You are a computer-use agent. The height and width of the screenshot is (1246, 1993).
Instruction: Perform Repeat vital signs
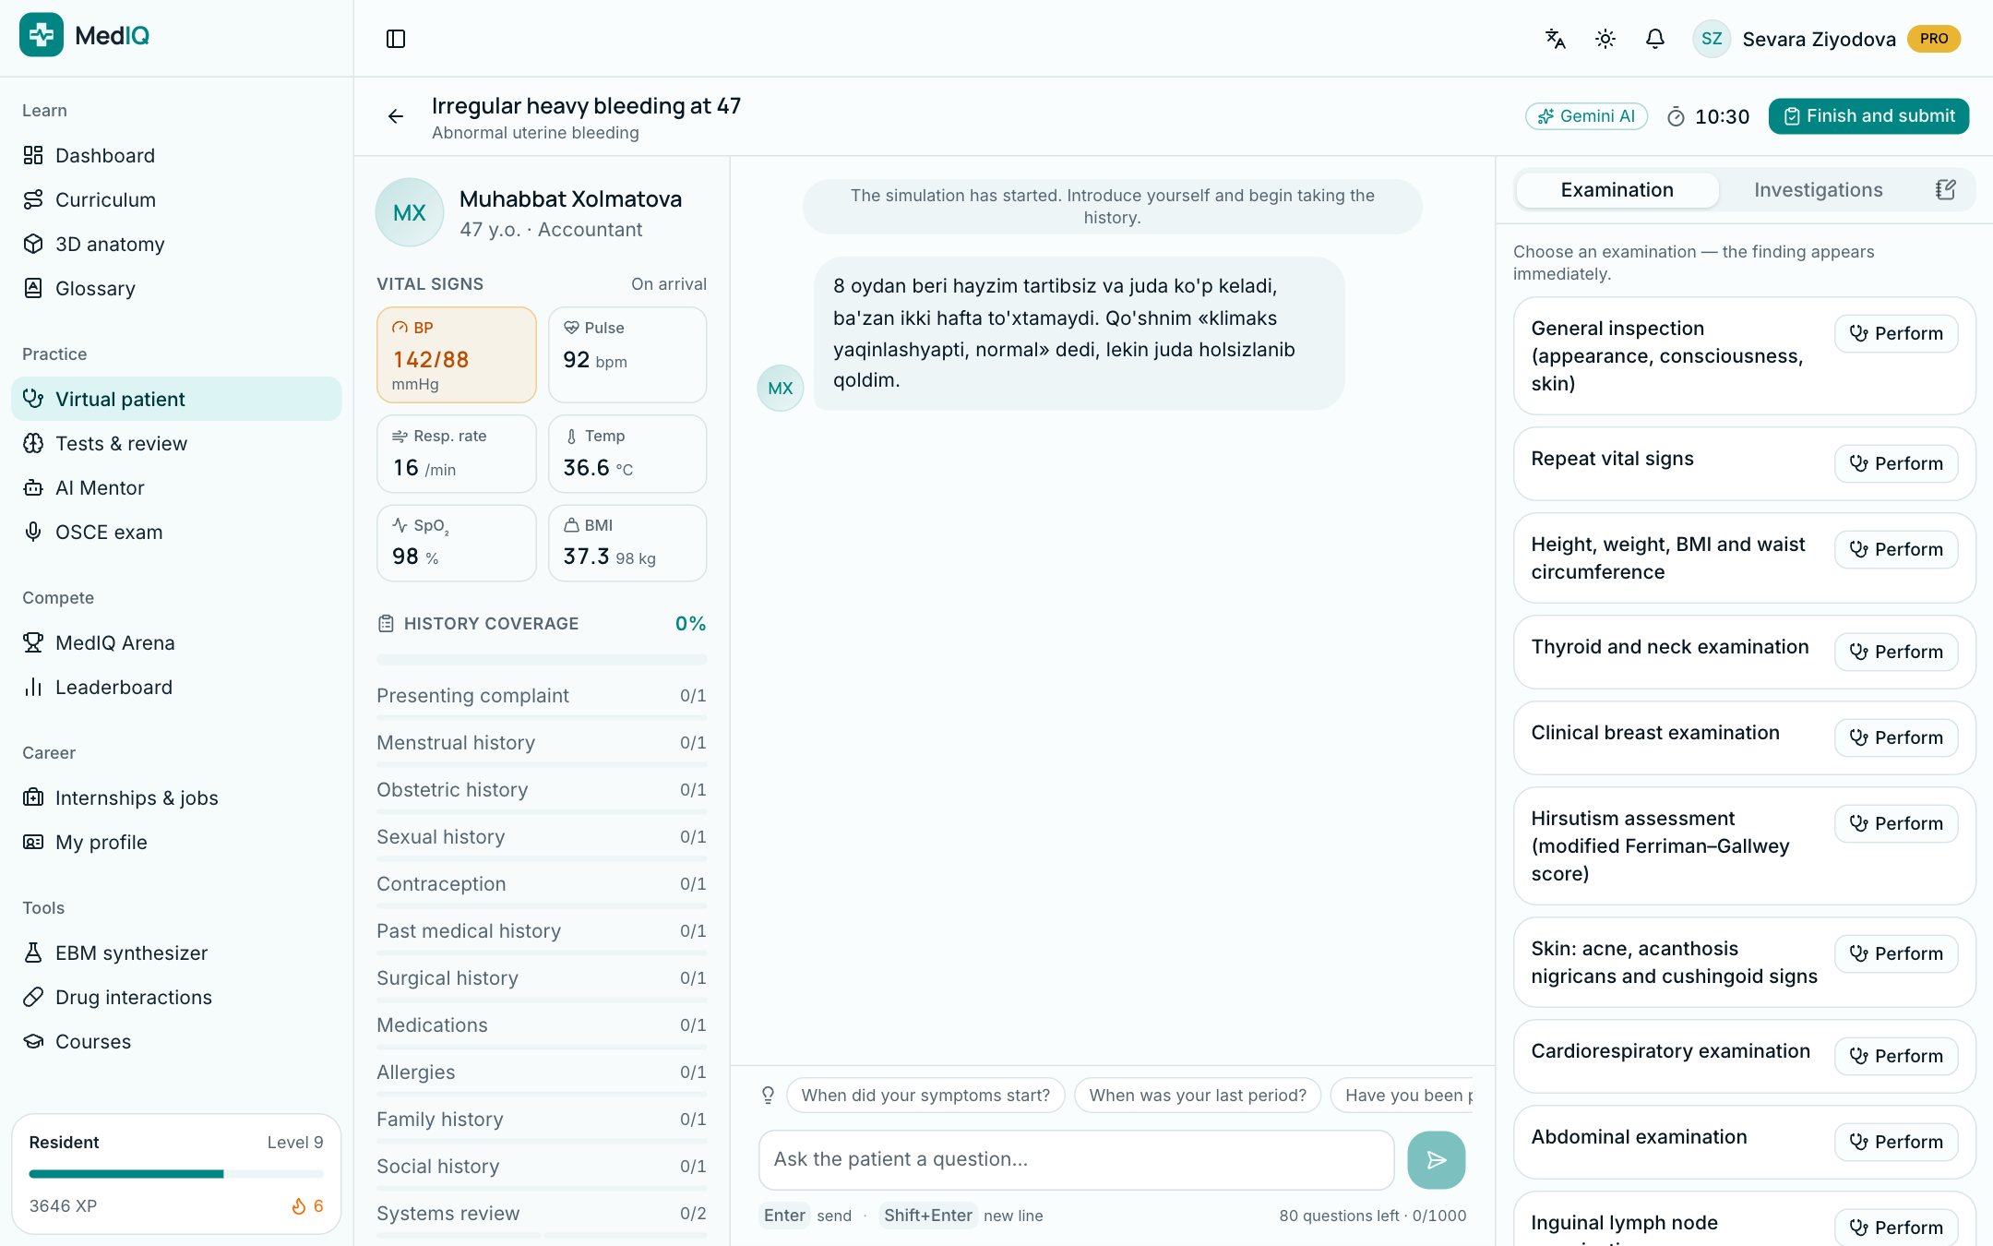[x=1896, y=463]
